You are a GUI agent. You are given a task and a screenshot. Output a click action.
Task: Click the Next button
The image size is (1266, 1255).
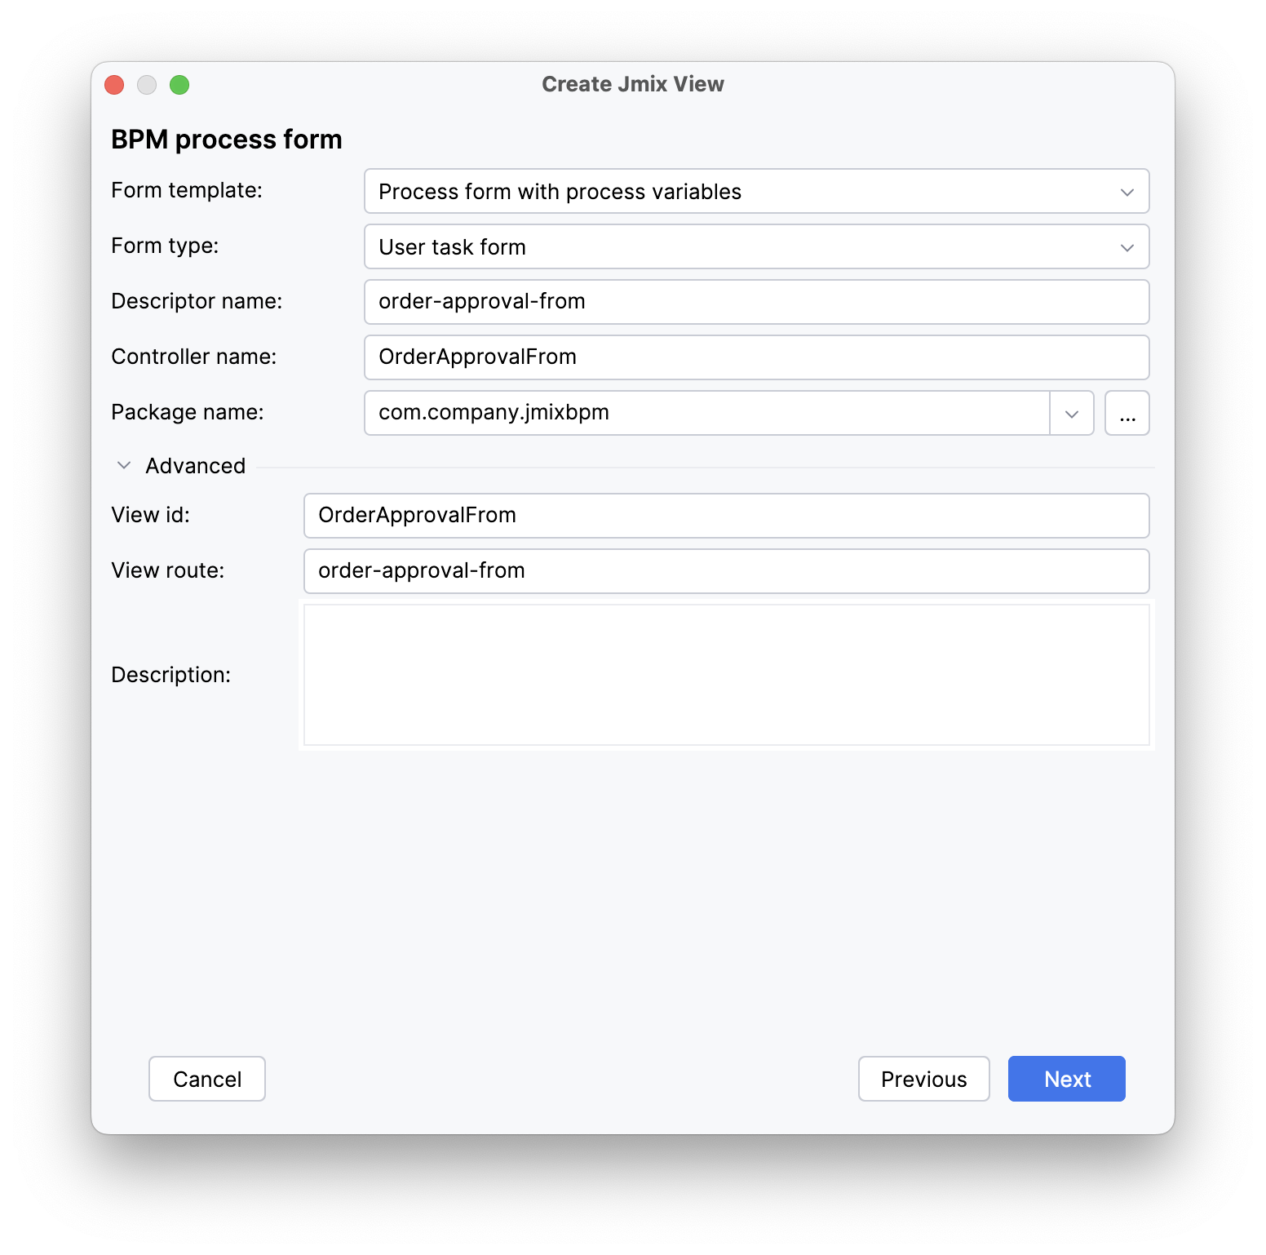1066,1079
